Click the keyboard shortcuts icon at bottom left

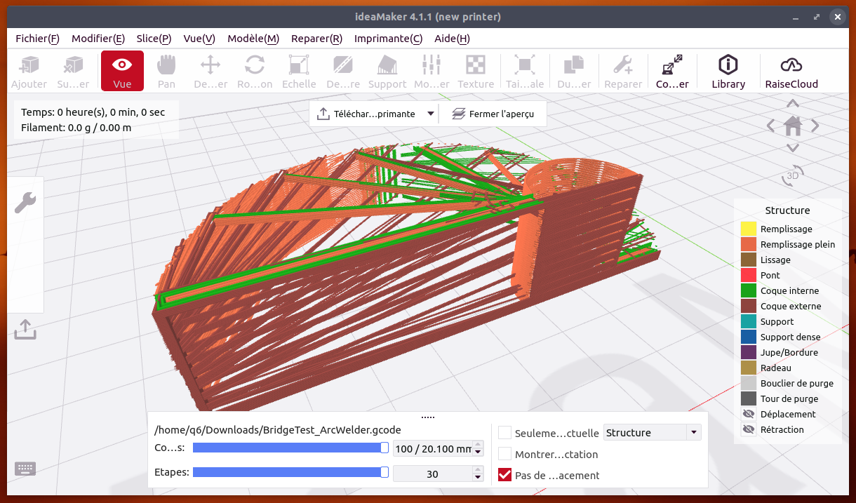pyautogui.click(x=25, y=469)
